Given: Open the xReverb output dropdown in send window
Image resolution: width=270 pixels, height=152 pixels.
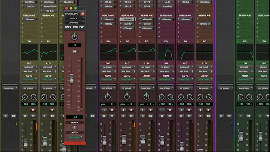Looking at the screenshot, I should pyautogui.click(x=74, y=23).
